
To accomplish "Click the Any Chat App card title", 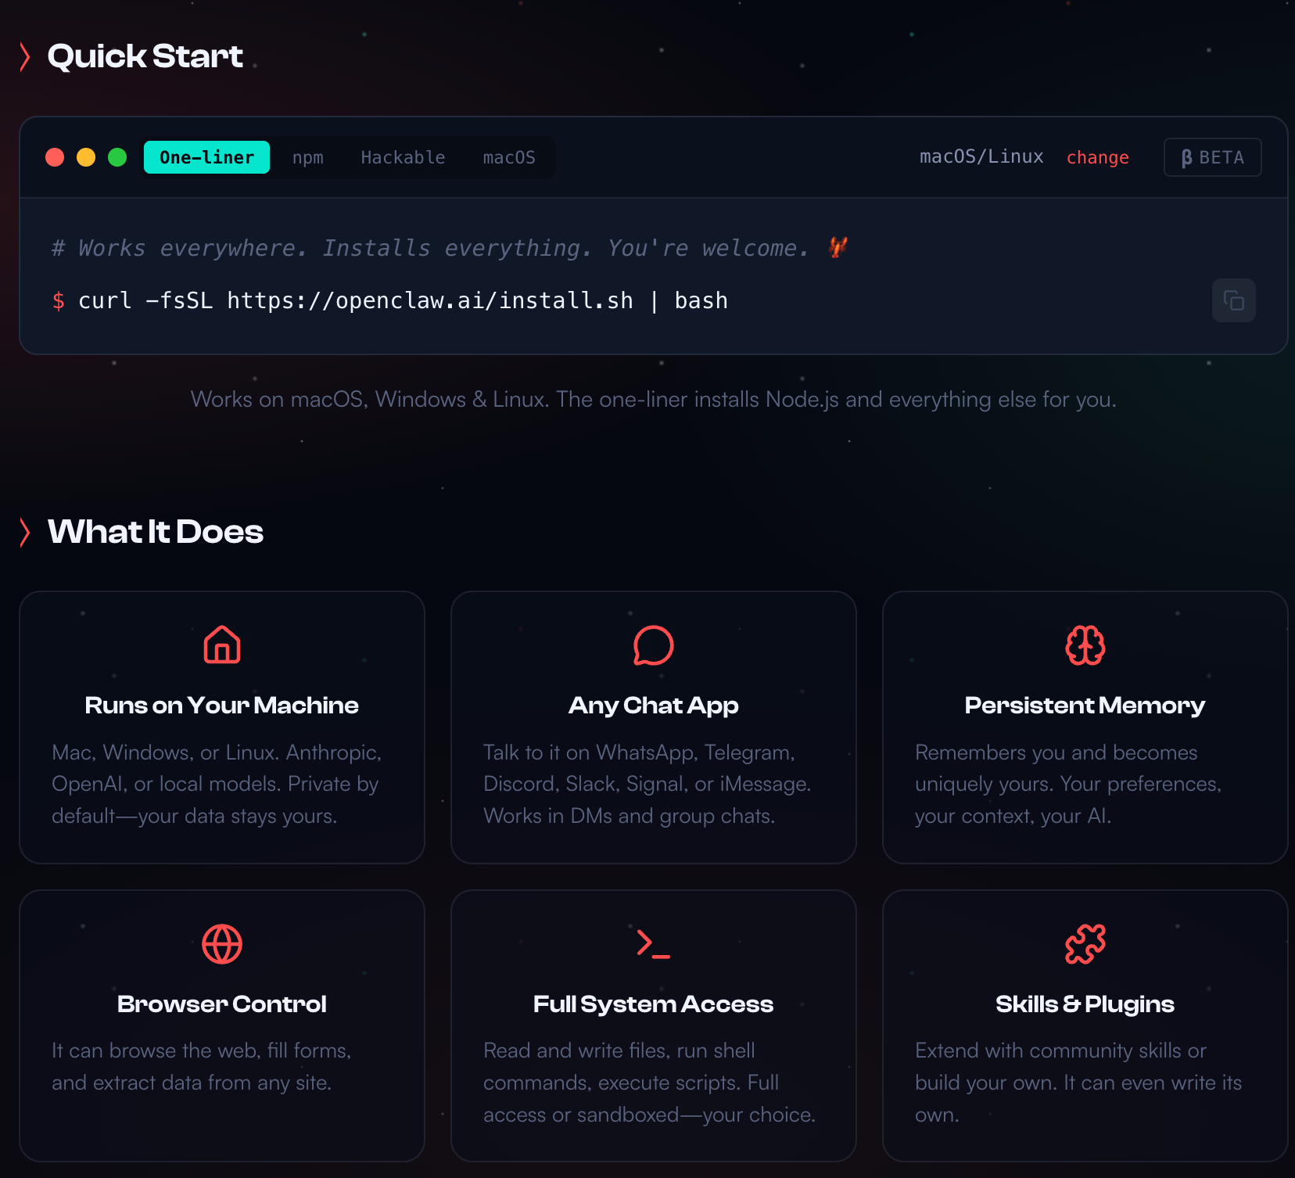I will [x=653, y=706].
